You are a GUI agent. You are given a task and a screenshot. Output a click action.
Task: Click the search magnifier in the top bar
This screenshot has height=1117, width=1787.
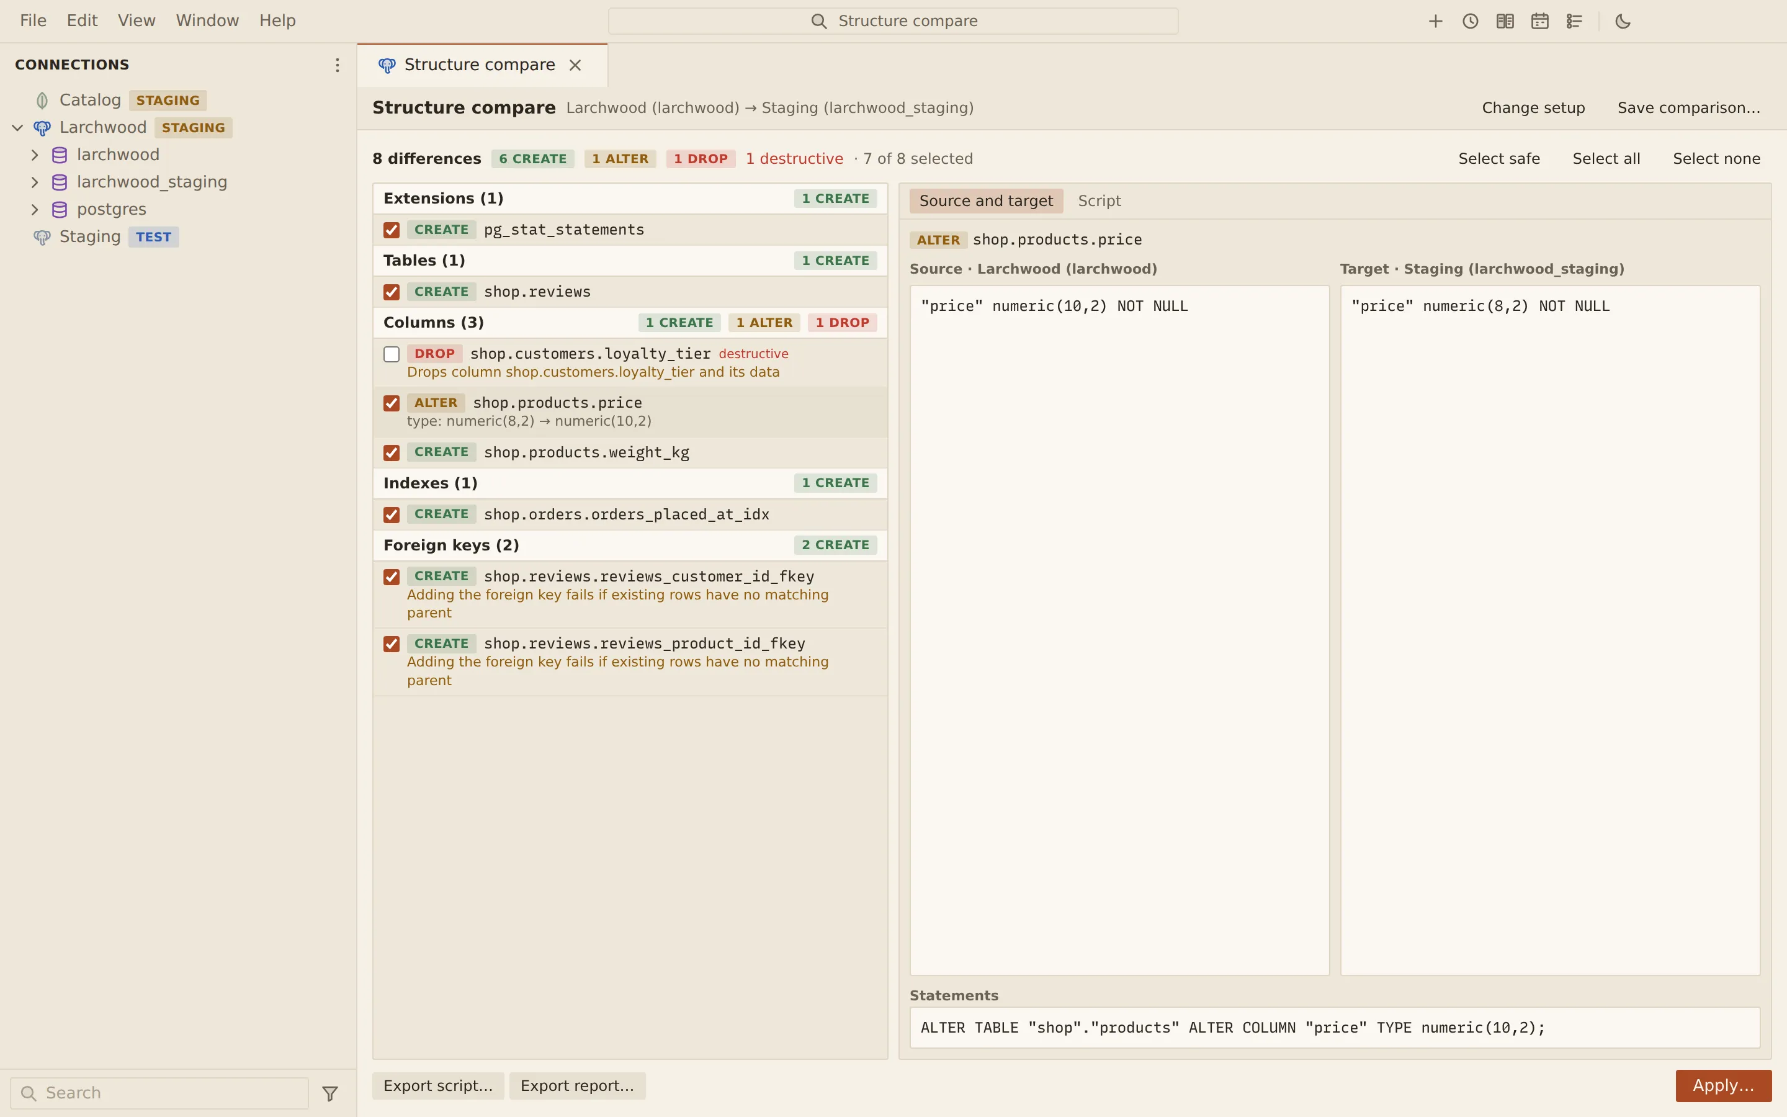818,22
